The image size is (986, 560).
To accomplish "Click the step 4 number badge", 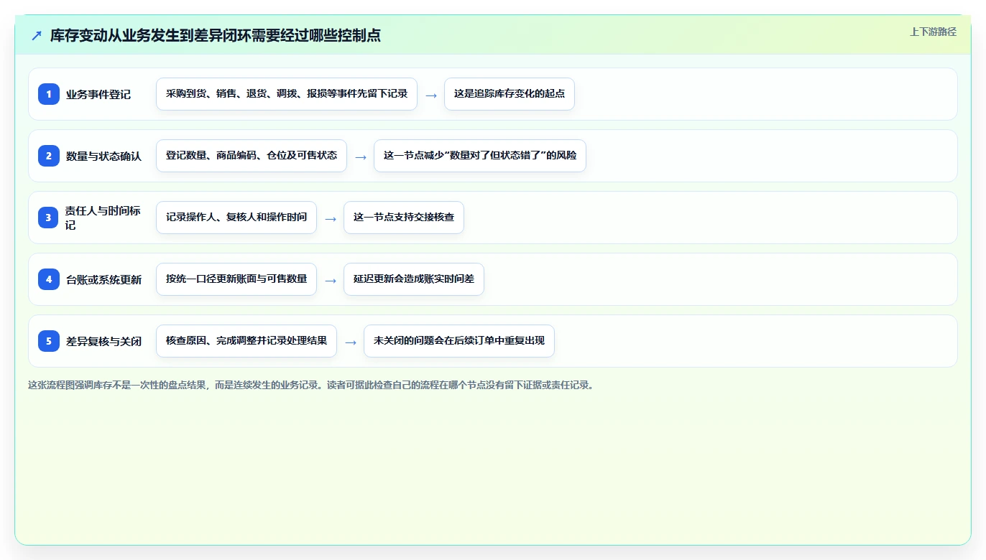I will (x=49, y=279).
